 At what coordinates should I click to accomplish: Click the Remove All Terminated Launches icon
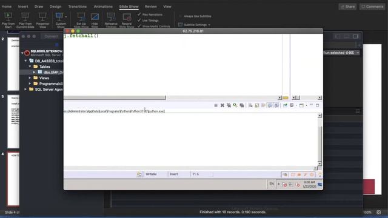[x=229, y=105]
